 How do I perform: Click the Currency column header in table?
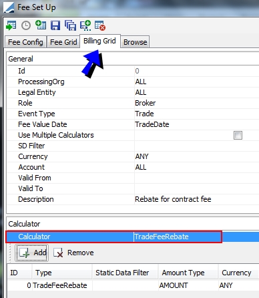point(238,273)
